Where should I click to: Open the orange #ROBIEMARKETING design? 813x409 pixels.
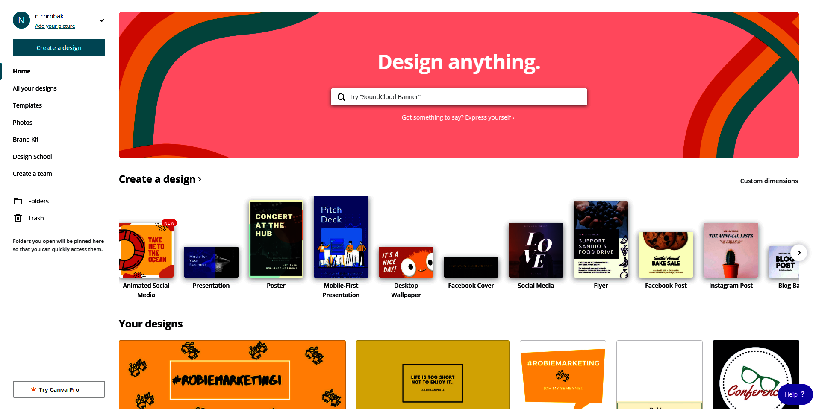point(232,375)
